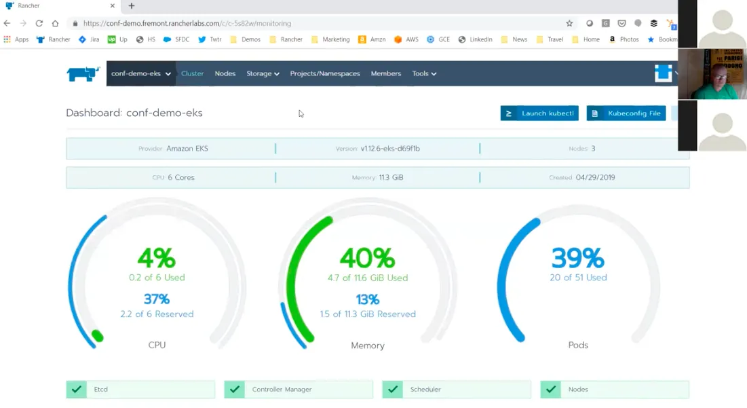Click the version v1.12.6-eks-d69f1b text
The height and width of the screenshot is (408, 747).
pos(390,149)
